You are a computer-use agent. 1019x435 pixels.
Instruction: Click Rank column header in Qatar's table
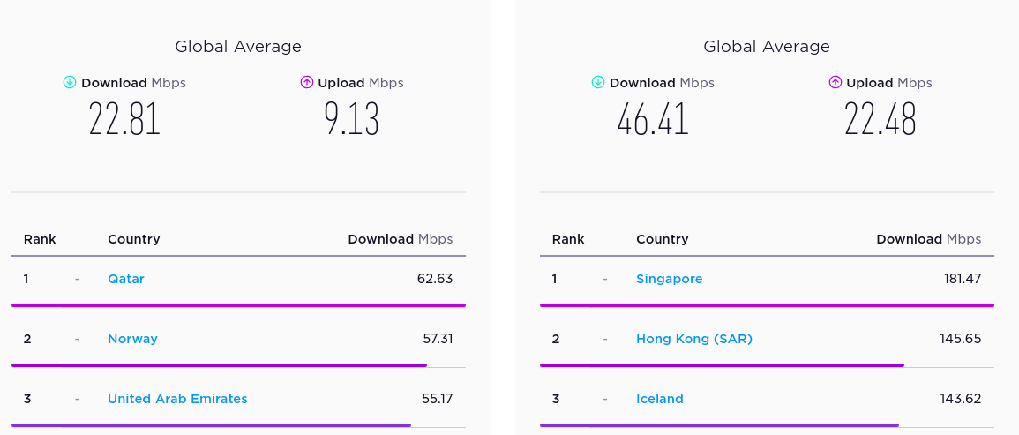coord(40,239)
